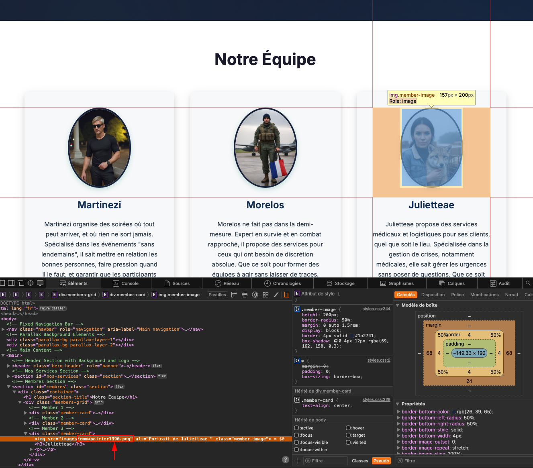Detach Web Inspector into separate window icon
Screen dimensions: 533x468
(x=21, y=283)
